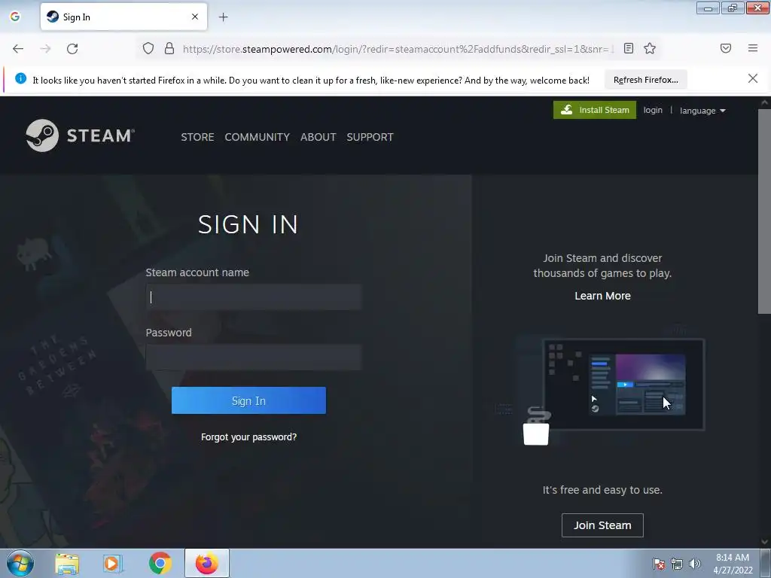Click the Firefox taskbar icon

(x=207, y=563)
